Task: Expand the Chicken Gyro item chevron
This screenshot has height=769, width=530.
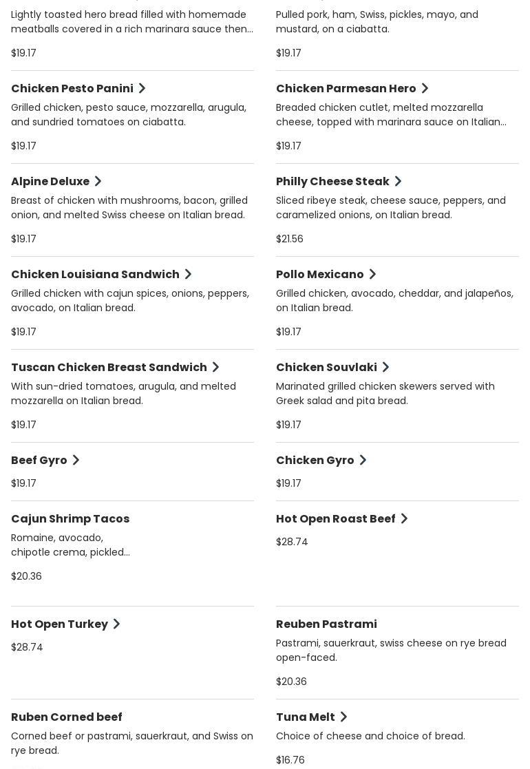Action: 363,460
